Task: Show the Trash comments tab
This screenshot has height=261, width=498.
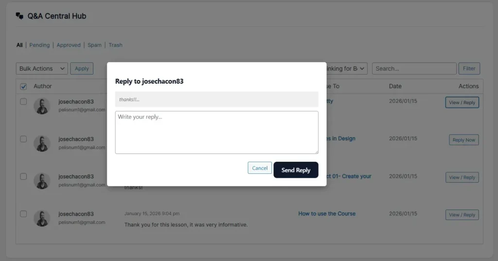Action: pos(115,45)
